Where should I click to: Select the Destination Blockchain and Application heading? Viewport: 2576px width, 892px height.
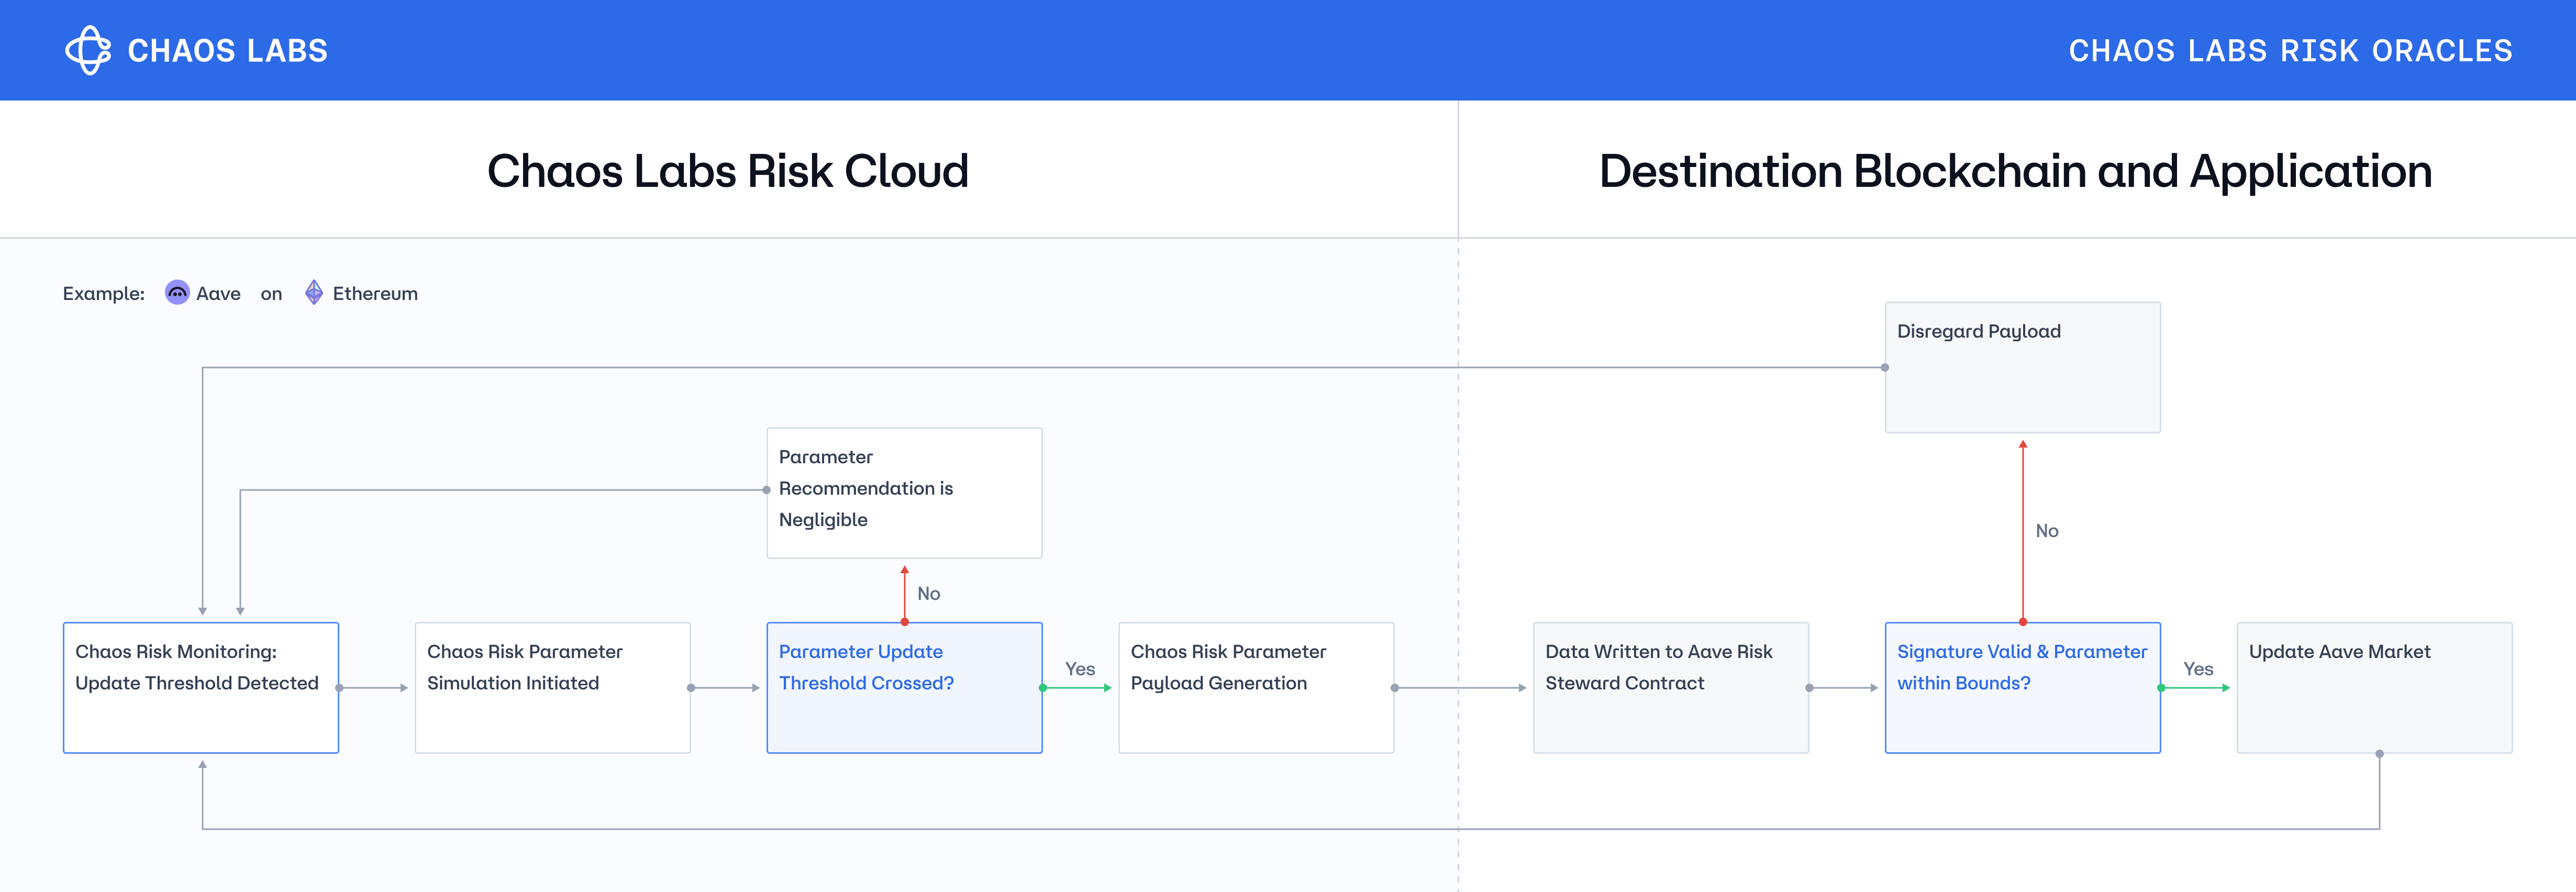(2015, 171)
